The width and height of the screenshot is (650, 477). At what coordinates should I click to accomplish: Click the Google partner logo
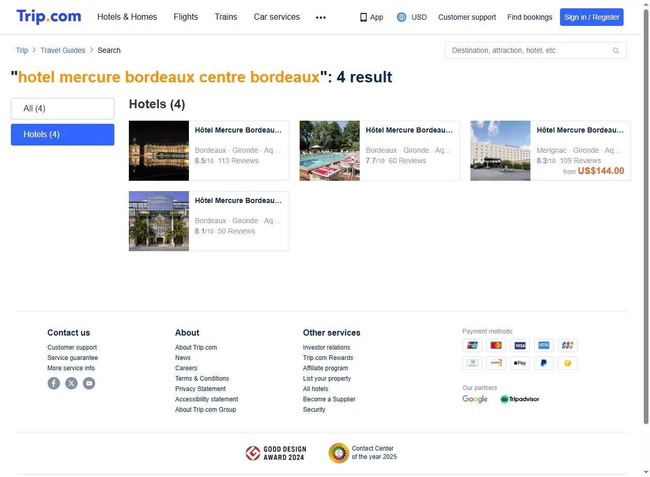pyautogui.click(x=475, y=399)
